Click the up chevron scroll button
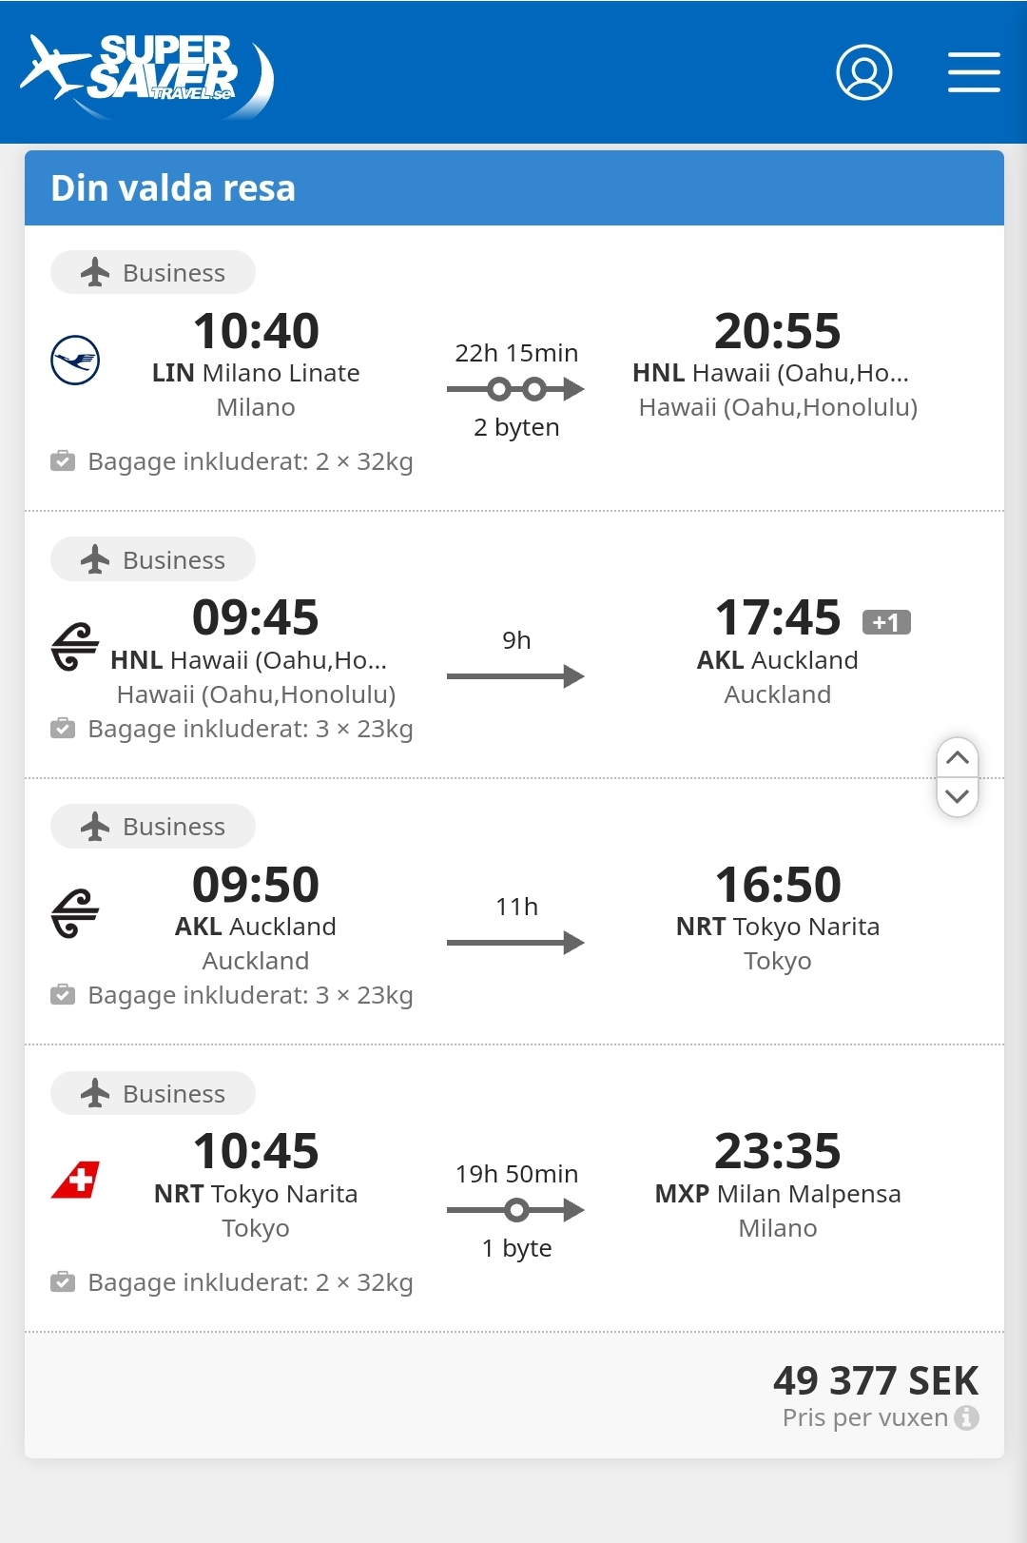The image size is (1027, 1543). (958, 758)
